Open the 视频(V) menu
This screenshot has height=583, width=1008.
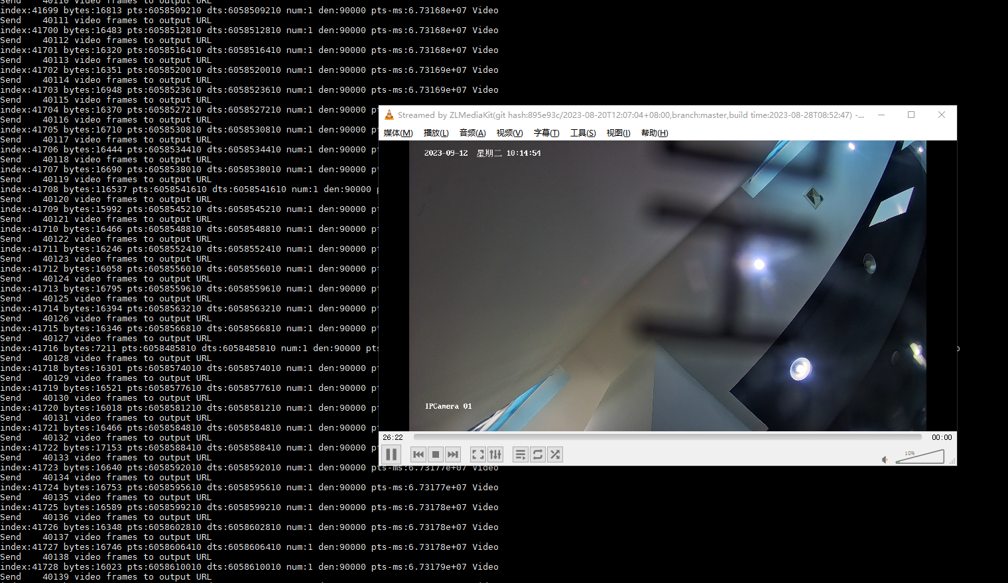click(509, 132)
